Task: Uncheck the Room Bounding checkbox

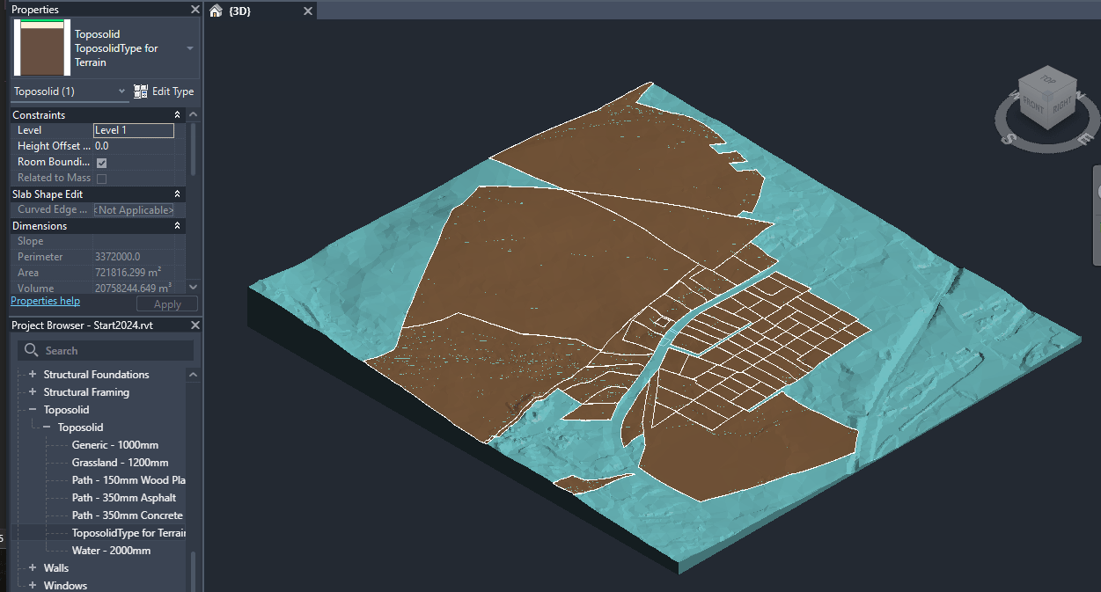Action: click(x=101, y=162)
